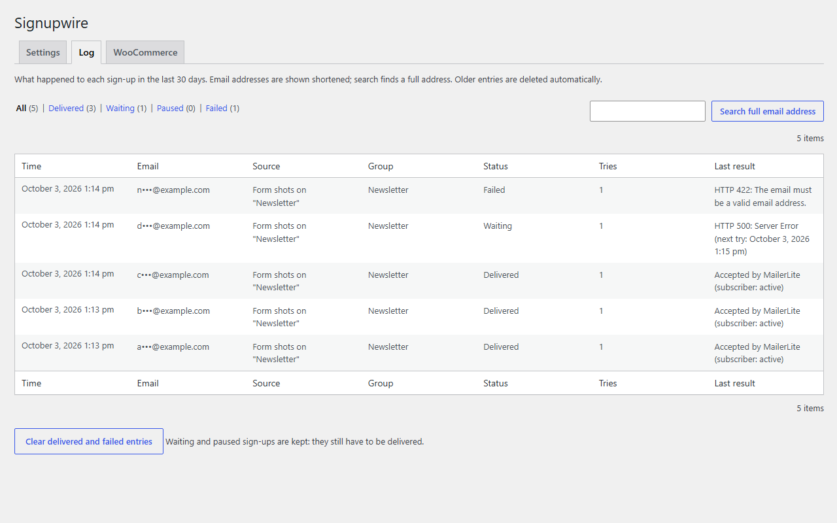
Task: Click Email header at table top
Action: tap(148, 166)
